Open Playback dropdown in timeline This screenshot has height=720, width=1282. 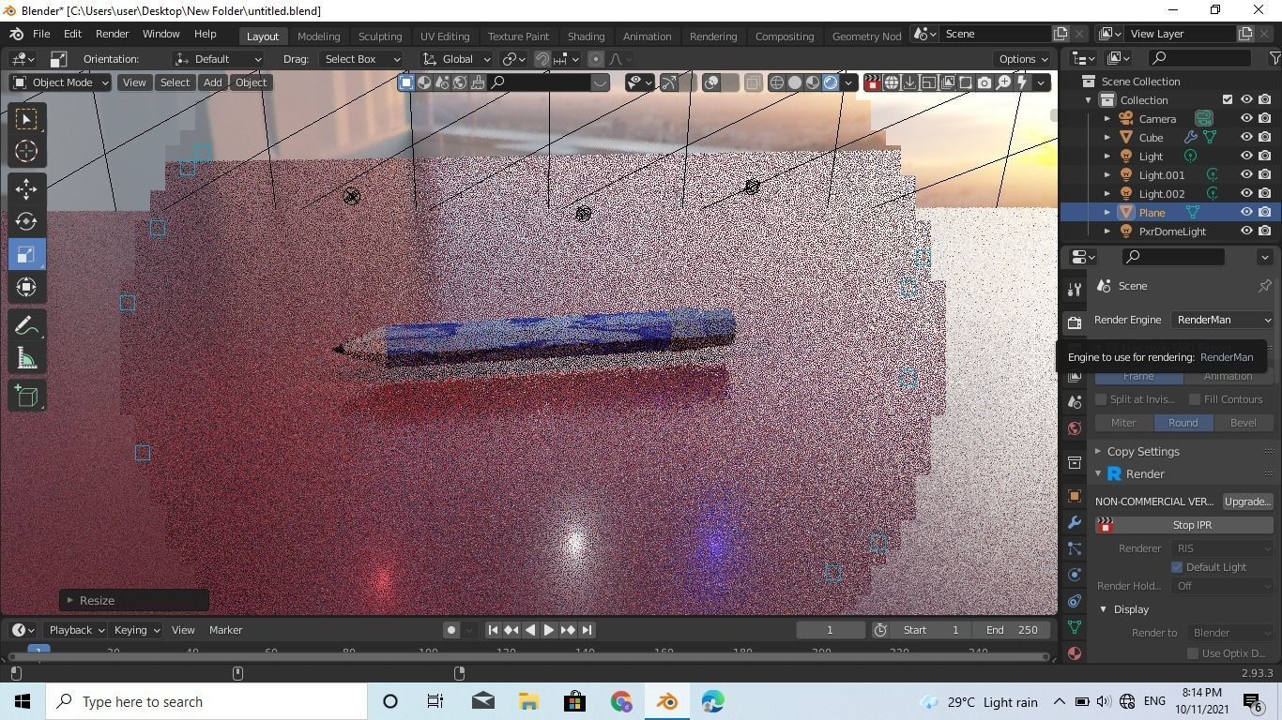76,630
